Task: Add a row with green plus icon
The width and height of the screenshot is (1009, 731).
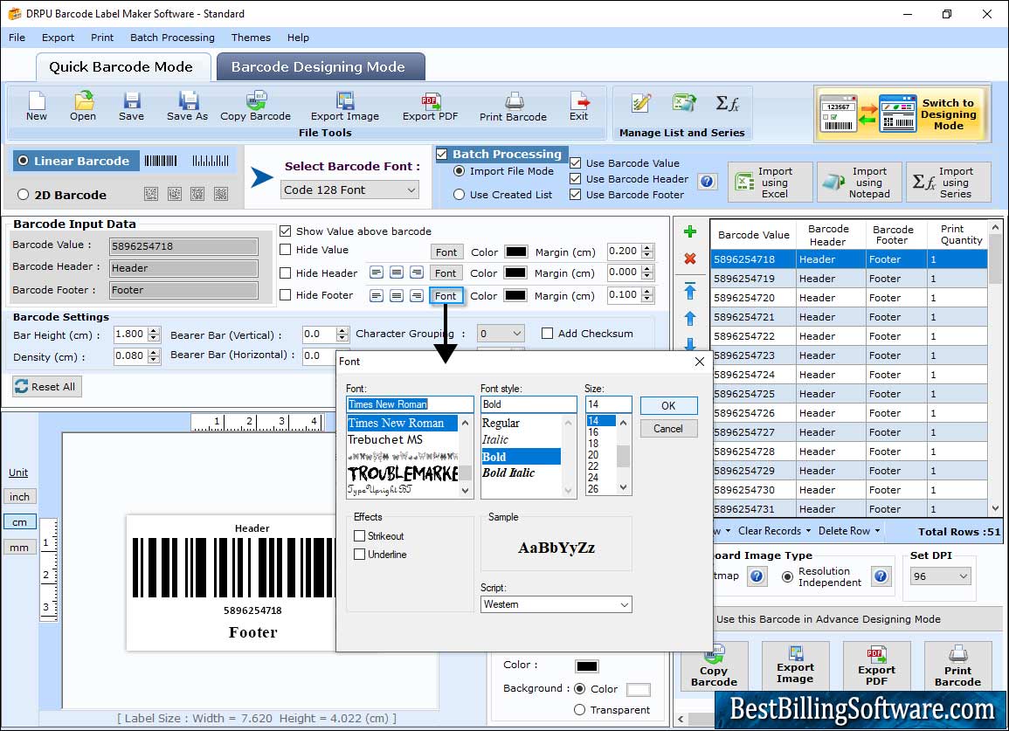Action: [x=690, y=231]
